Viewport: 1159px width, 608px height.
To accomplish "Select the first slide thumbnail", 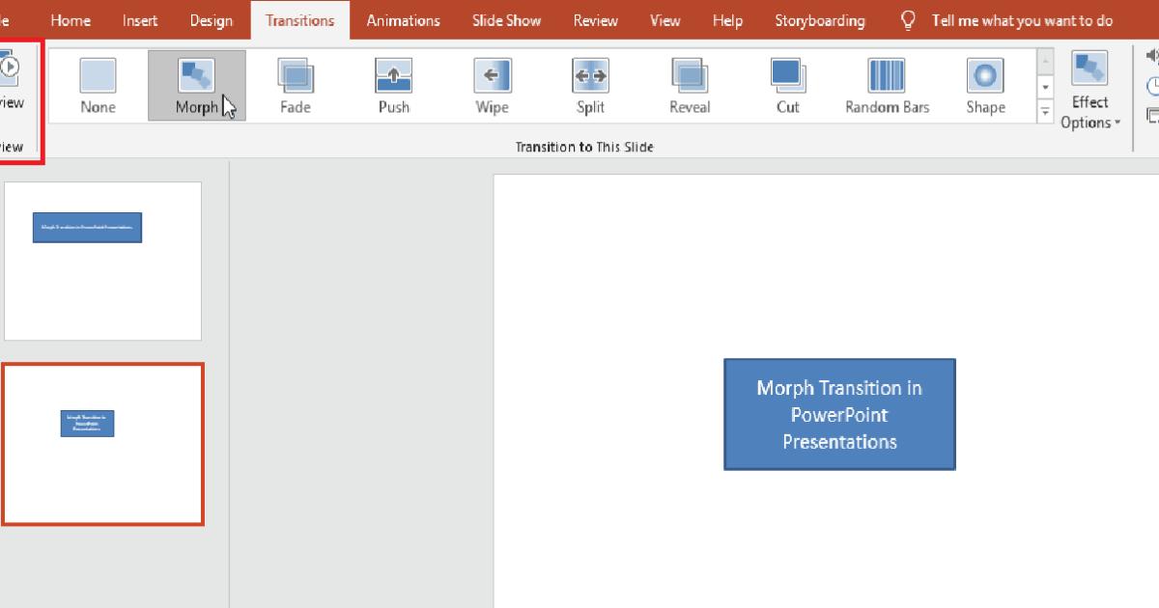I will click(102, 261).
